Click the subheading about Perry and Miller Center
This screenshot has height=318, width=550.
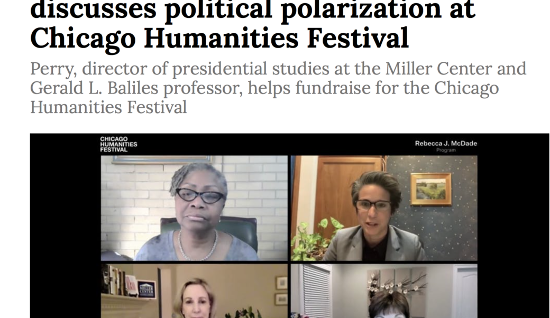point(278,88)
